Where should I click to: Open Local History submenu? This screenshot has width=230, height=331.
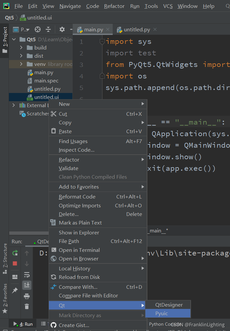pos(98,268)
